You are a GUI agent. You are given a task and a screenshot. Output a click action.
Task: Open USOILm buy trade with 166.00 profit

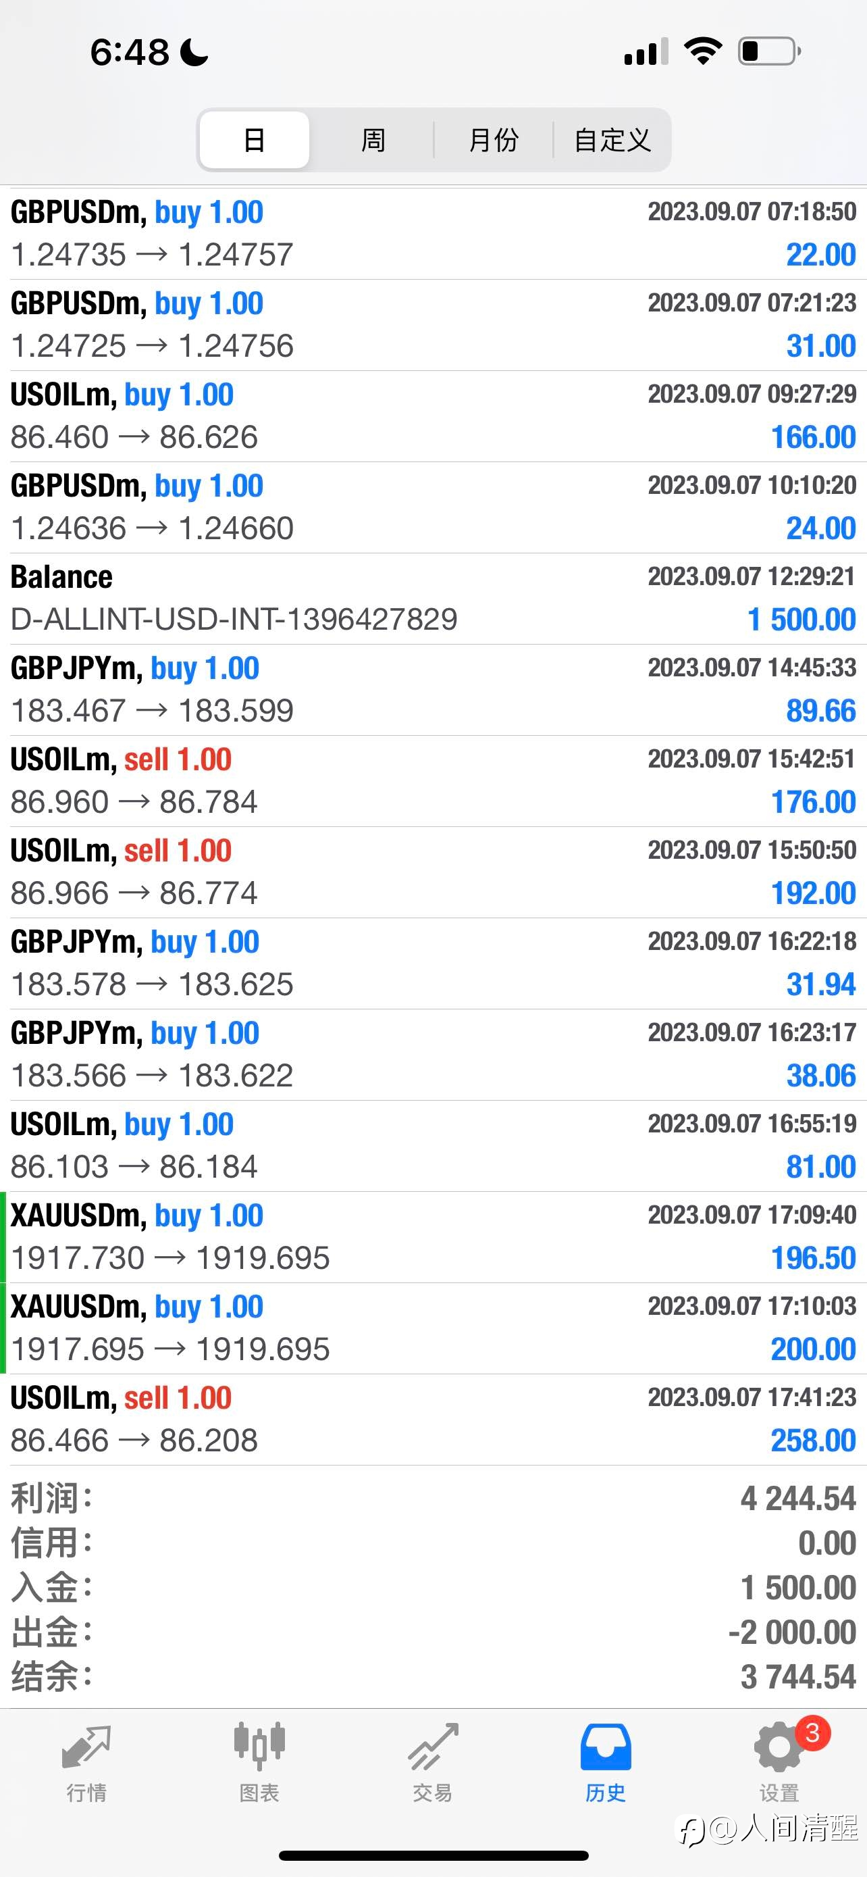click(x=433, y=416)
